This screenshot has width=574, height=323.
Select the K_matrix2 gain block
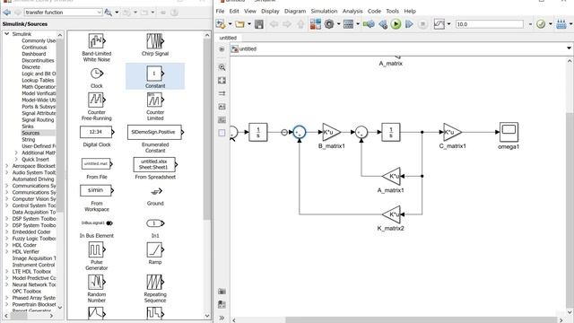coord(391,214)
